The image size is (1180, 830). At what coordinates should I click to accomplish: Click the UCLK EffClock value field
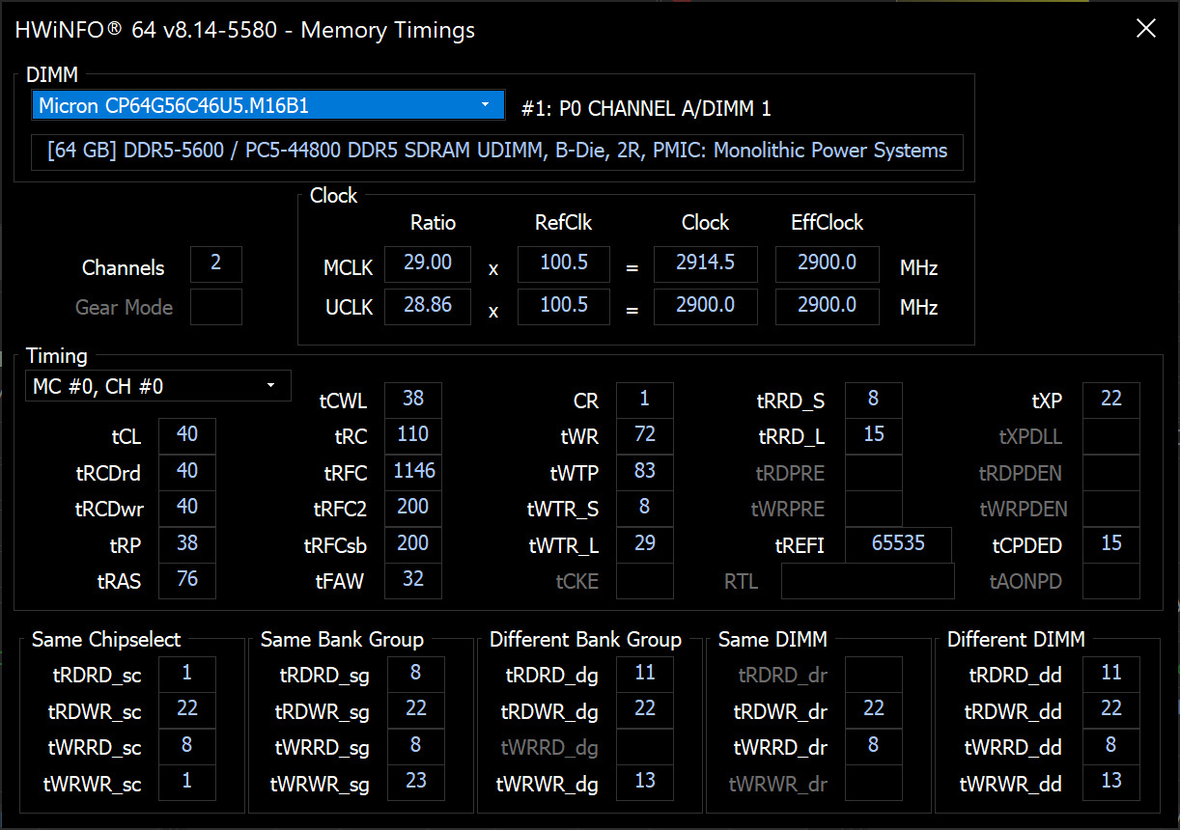[827, 306]
